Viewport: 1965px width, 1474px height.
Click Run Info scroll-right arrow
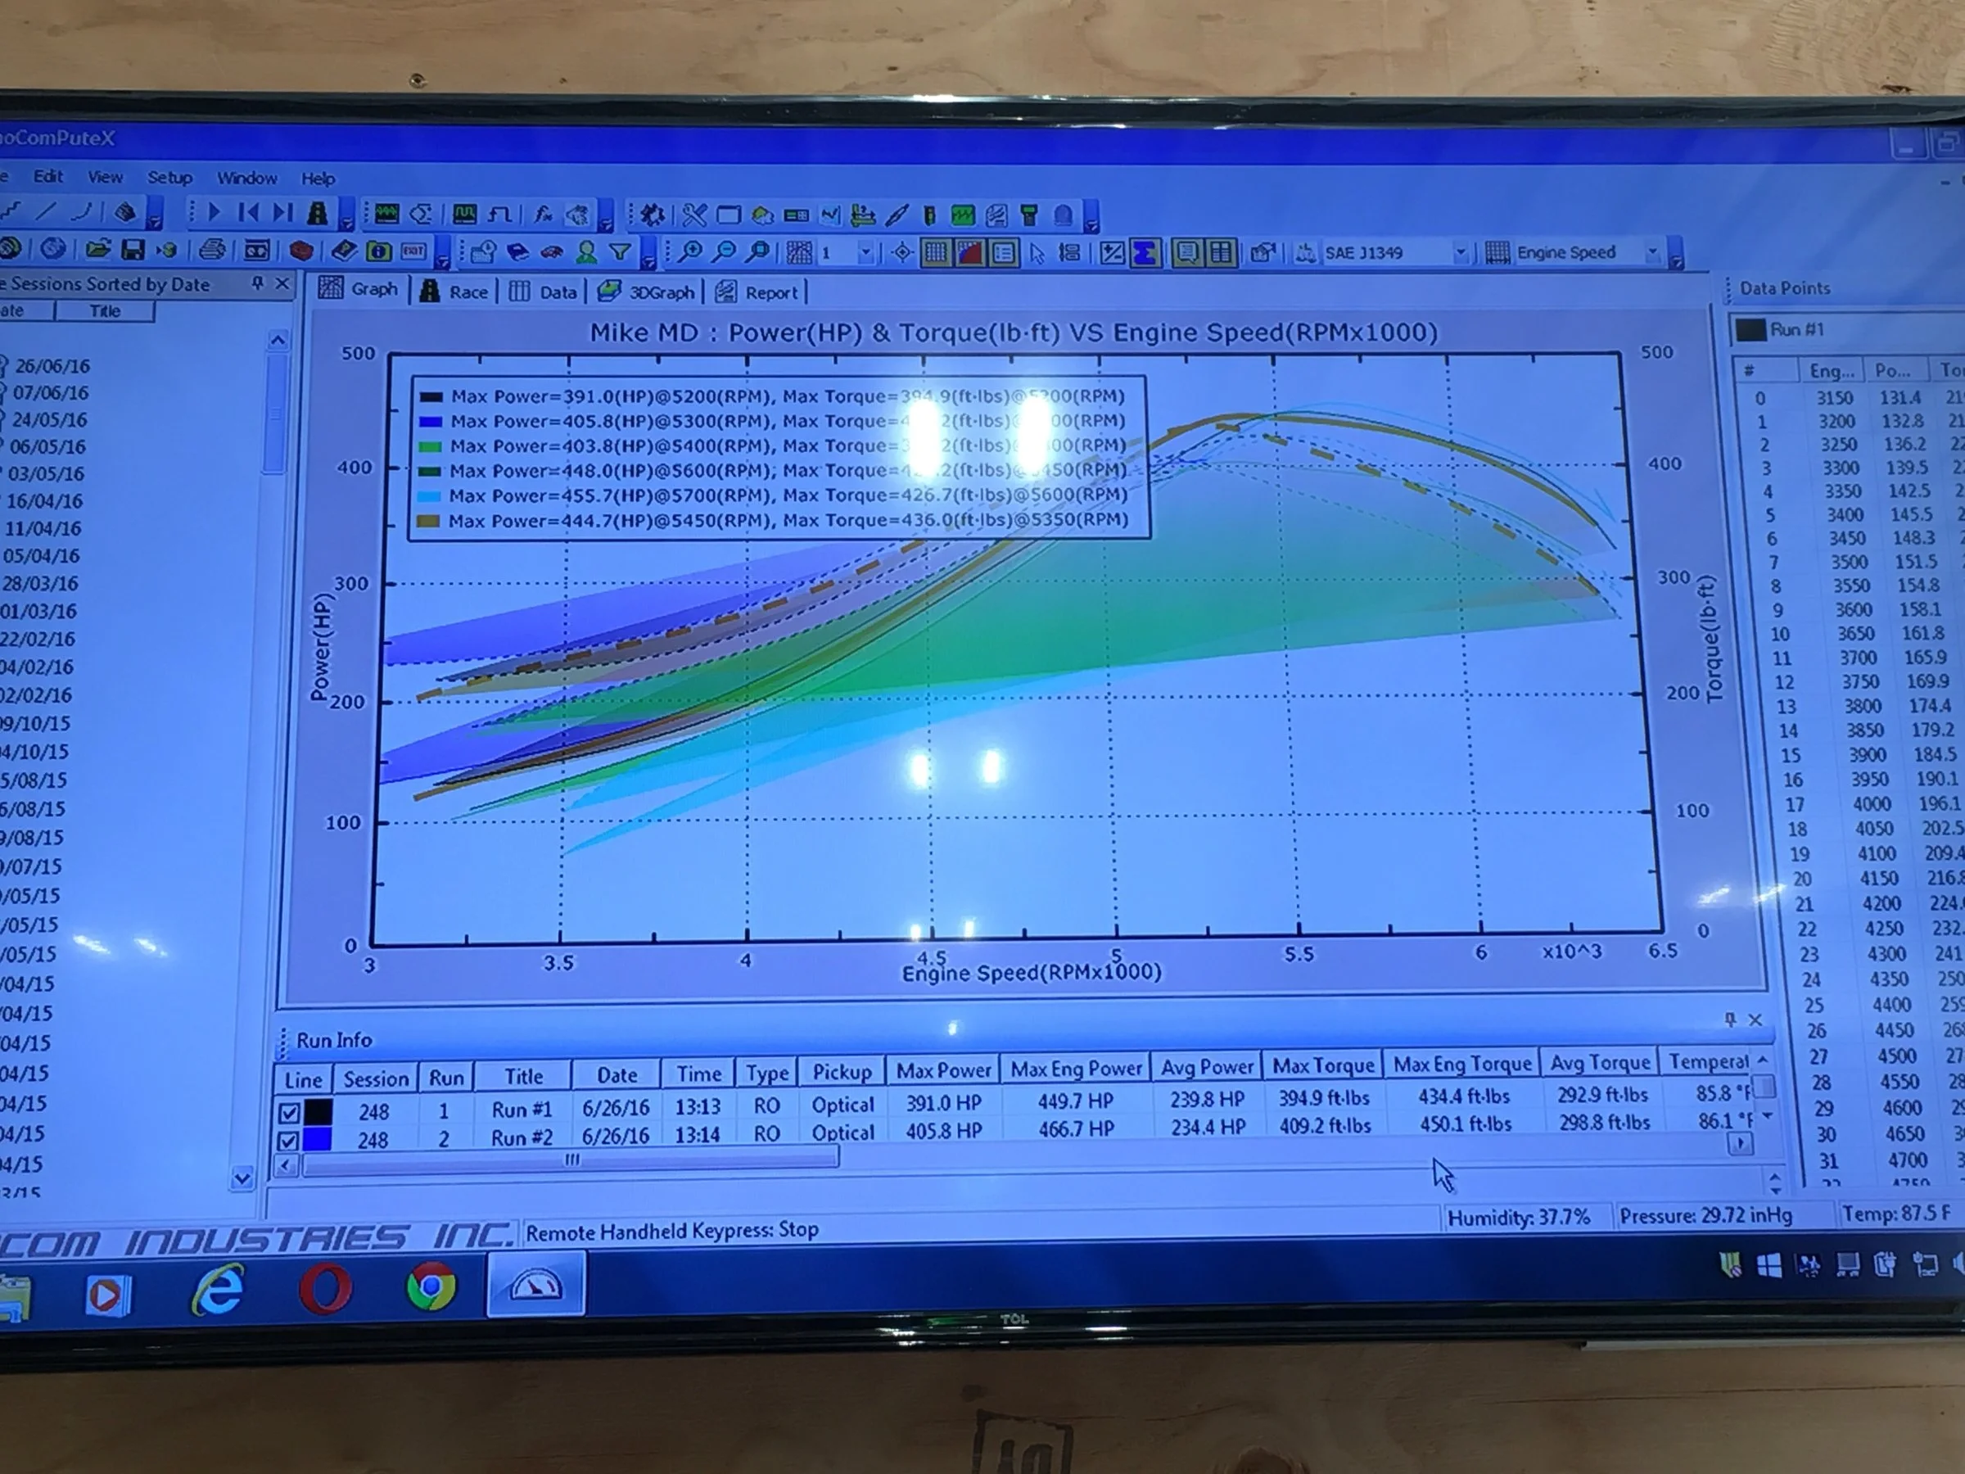pos(1741,1143)
